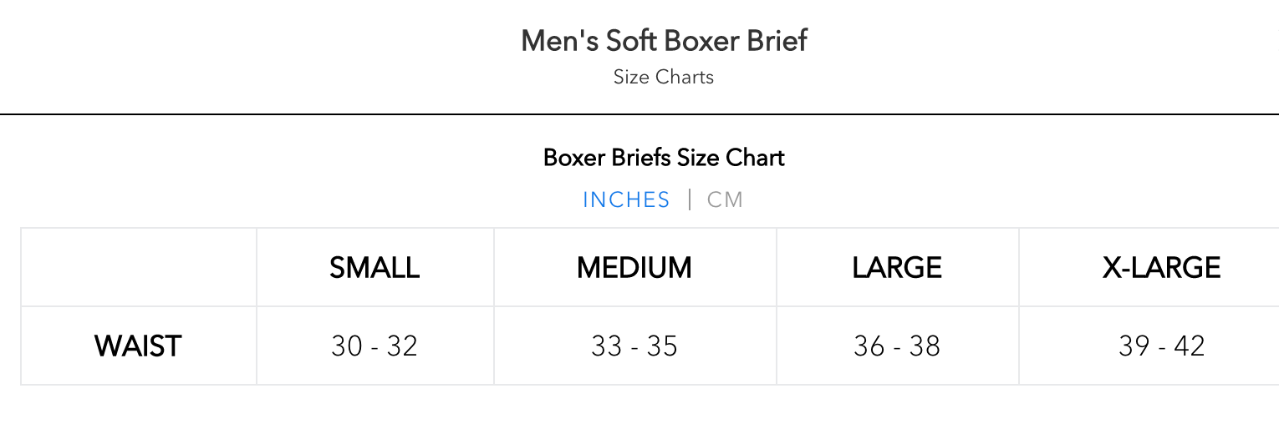The height and width of the screenshot is (434, 1279).
Task: Click the Men's Soft Boxer Brief title
Action: (664, 41)
